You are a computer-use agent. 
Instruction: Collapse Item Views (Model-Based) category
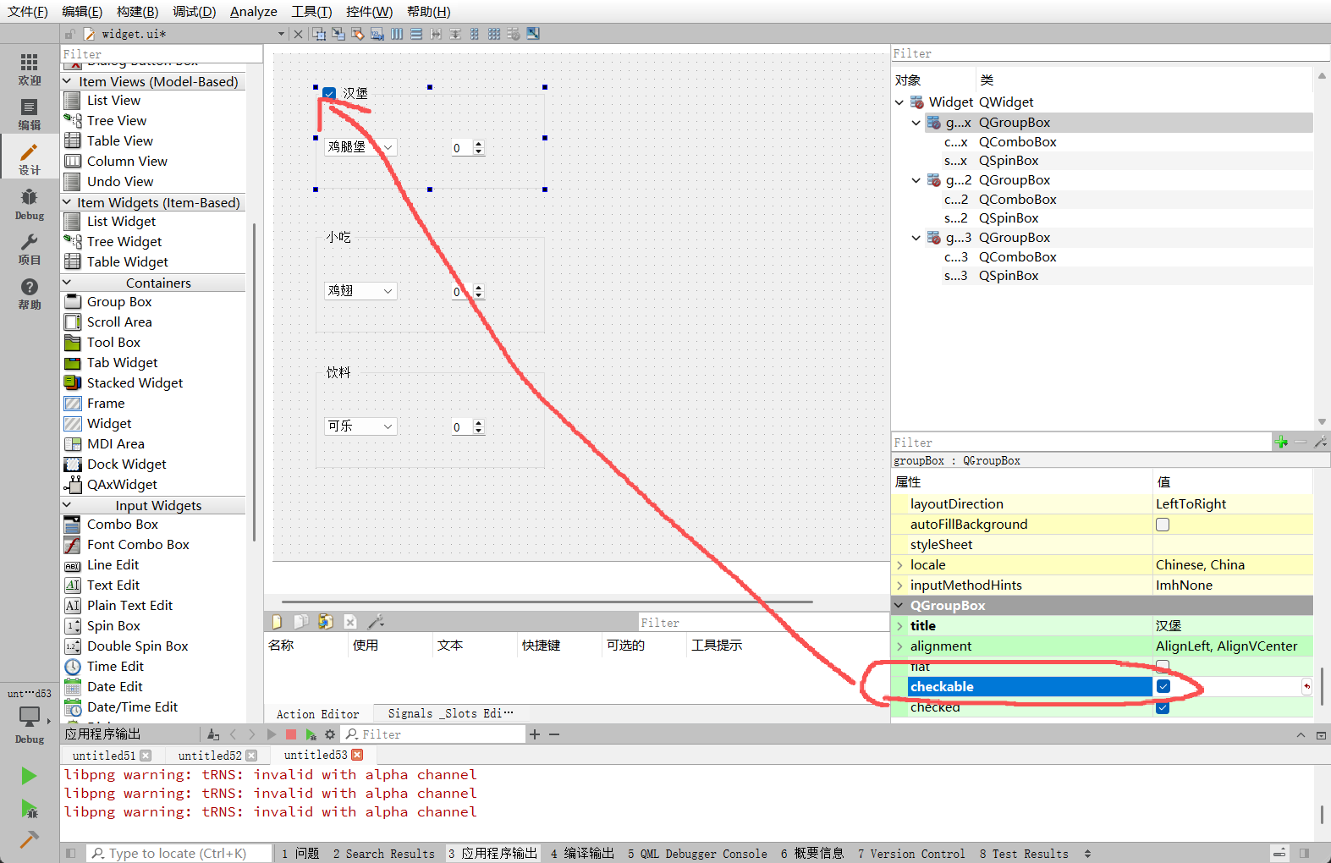pos(68,81)
